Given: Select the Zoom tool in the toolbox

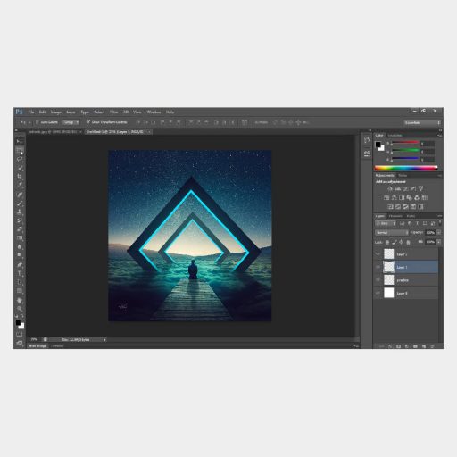Looking at the screenshot, I should click(x=20, y=309).
